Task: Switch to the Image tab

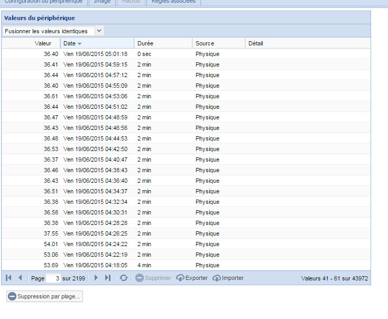Action: [102, 2]
